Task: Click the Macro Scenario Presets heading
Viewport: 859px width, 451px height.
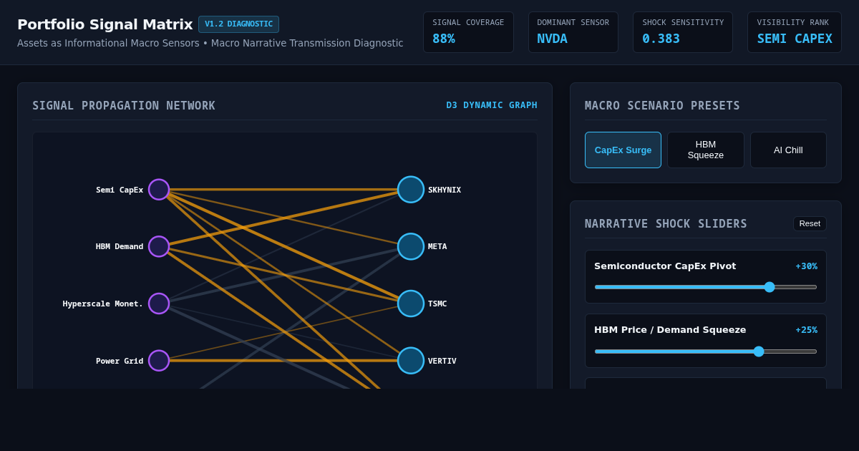Action: pos(662,106)
